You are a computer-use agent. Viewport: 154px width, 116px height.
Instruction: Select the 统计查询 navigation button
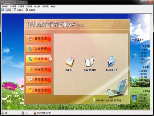coord(38,79)
